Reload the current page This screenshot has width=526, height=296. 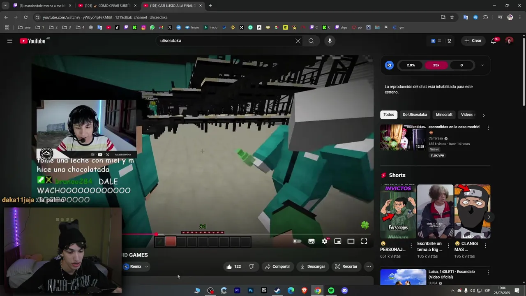click(25, 17)
